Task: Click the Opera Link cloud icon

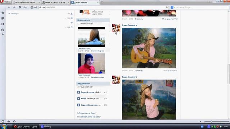Action: click(x=9, y=121)
